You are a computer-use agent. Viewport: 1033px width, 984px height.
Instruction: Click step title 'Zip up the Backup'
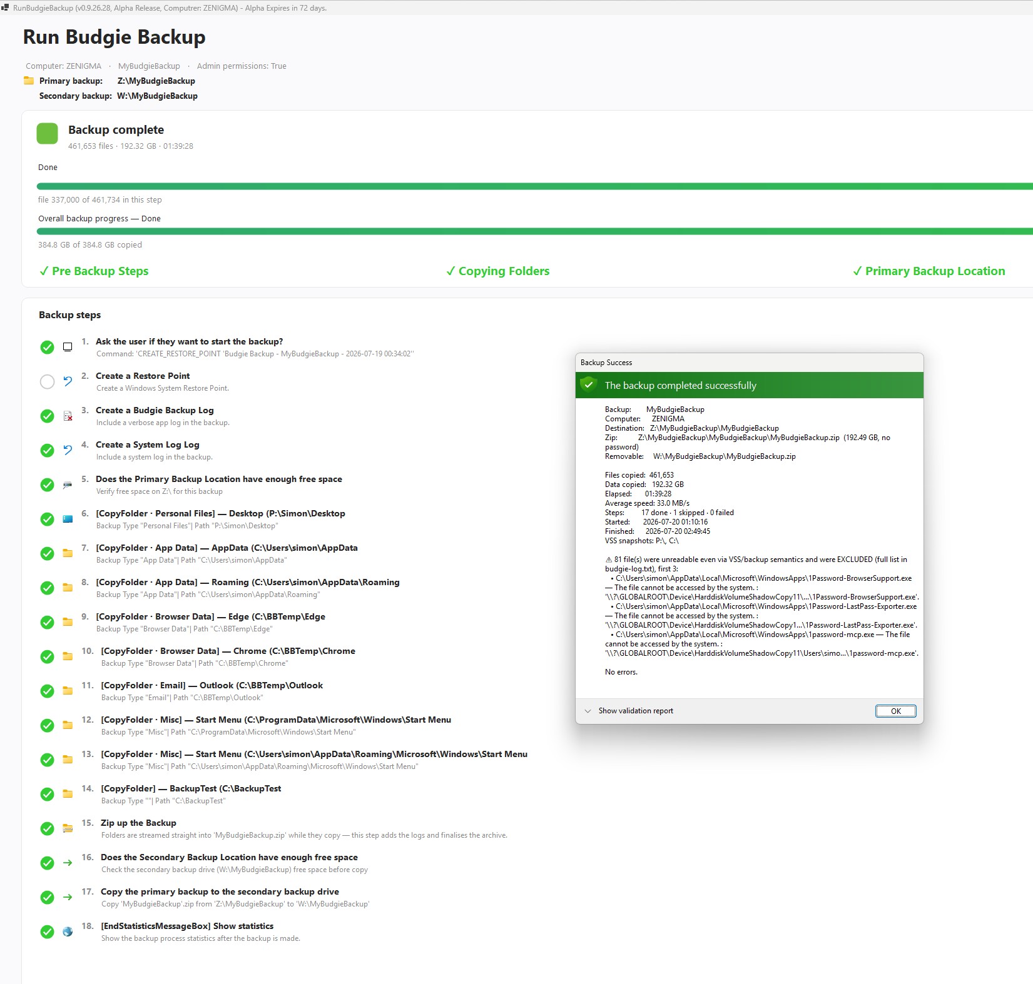138,823
